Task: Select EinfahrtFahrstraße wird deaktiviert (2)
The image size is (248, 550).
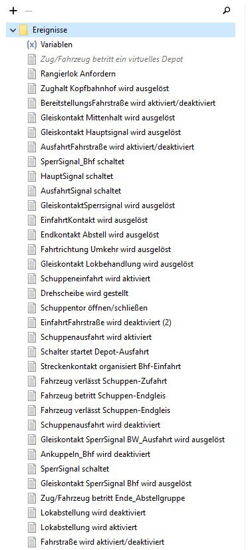Action: click(x=106, y=323)
